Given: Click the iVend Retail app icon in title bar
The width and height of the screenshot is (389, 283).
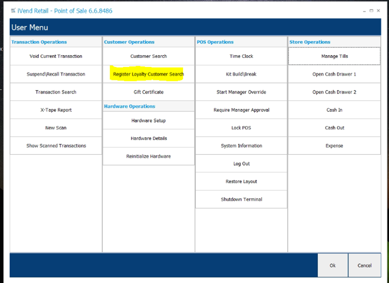Looking at the screenshot, I should point(13,11).
